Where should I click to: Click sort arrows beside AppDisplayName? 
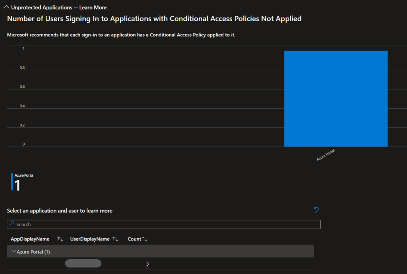coord(60,239)
